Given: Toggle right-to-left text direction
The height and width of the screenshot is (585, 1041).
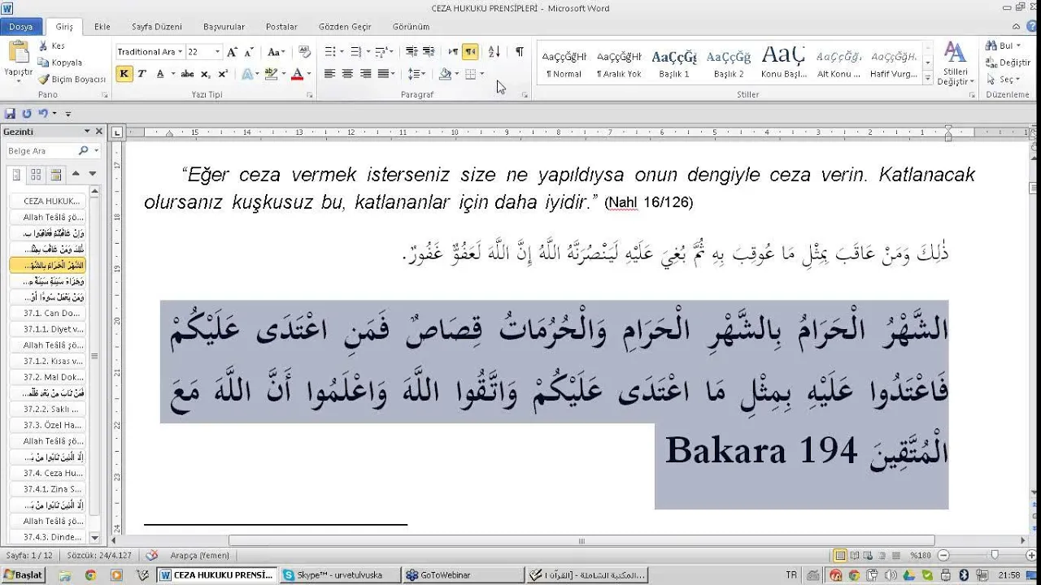Looking at the screenshot, I should click(470, 52).
